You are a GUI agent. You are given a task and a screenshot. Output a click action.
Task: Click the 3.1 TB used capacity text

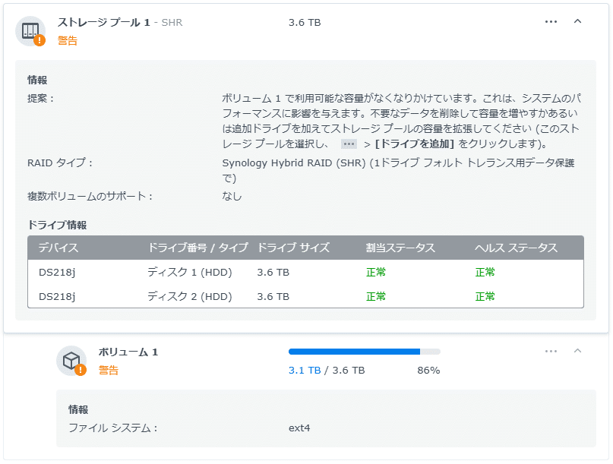(x=304, y=371)
